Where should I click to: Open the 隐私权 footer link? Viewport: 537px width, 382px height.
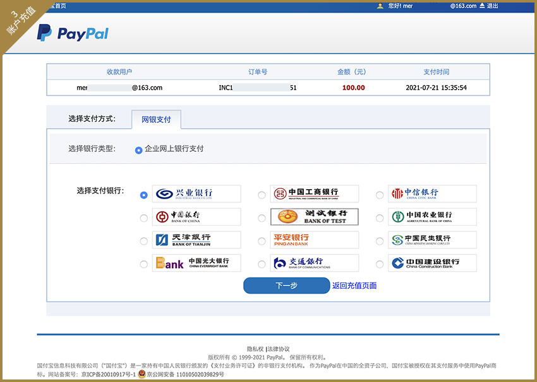255,349
